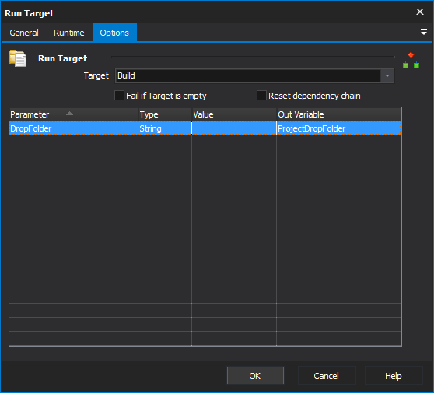Click the target hierarchy diagram icon
The image size is (434, 393).
point(411,60)
